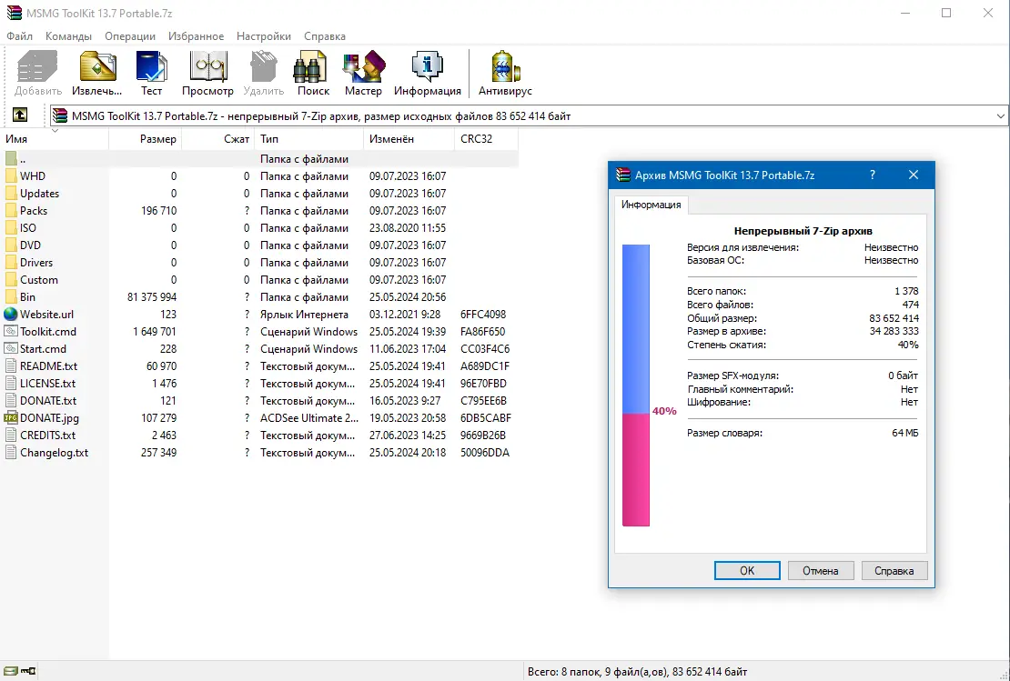The height and width of the screenshot is (681, 1010).
Task: Select the WHD folder icon
Action: tap(10, 175)
